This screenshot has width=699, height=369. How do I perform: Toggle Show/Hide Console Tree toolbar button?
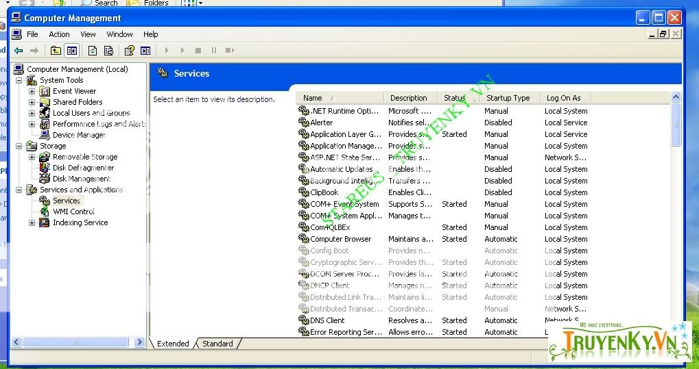coord(71,51)
